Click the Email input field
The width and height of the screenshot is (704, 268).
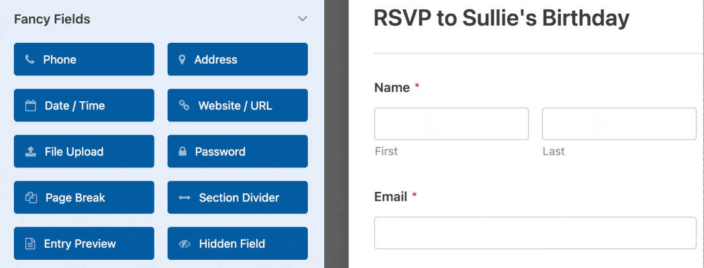point(535,233)
